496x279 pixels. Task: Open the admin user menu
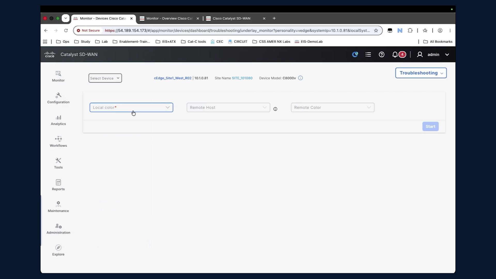click(x=433, y=55)
